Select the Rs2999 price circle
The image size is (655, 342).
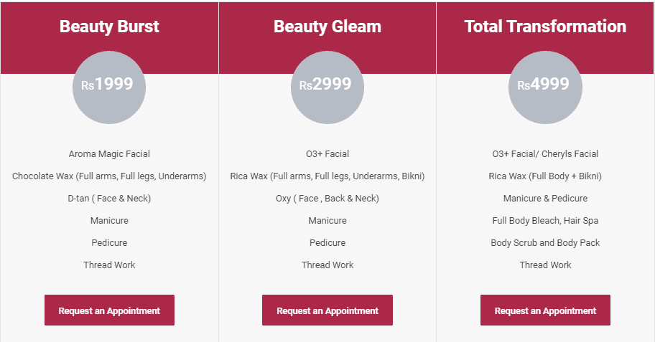point(327,87)
